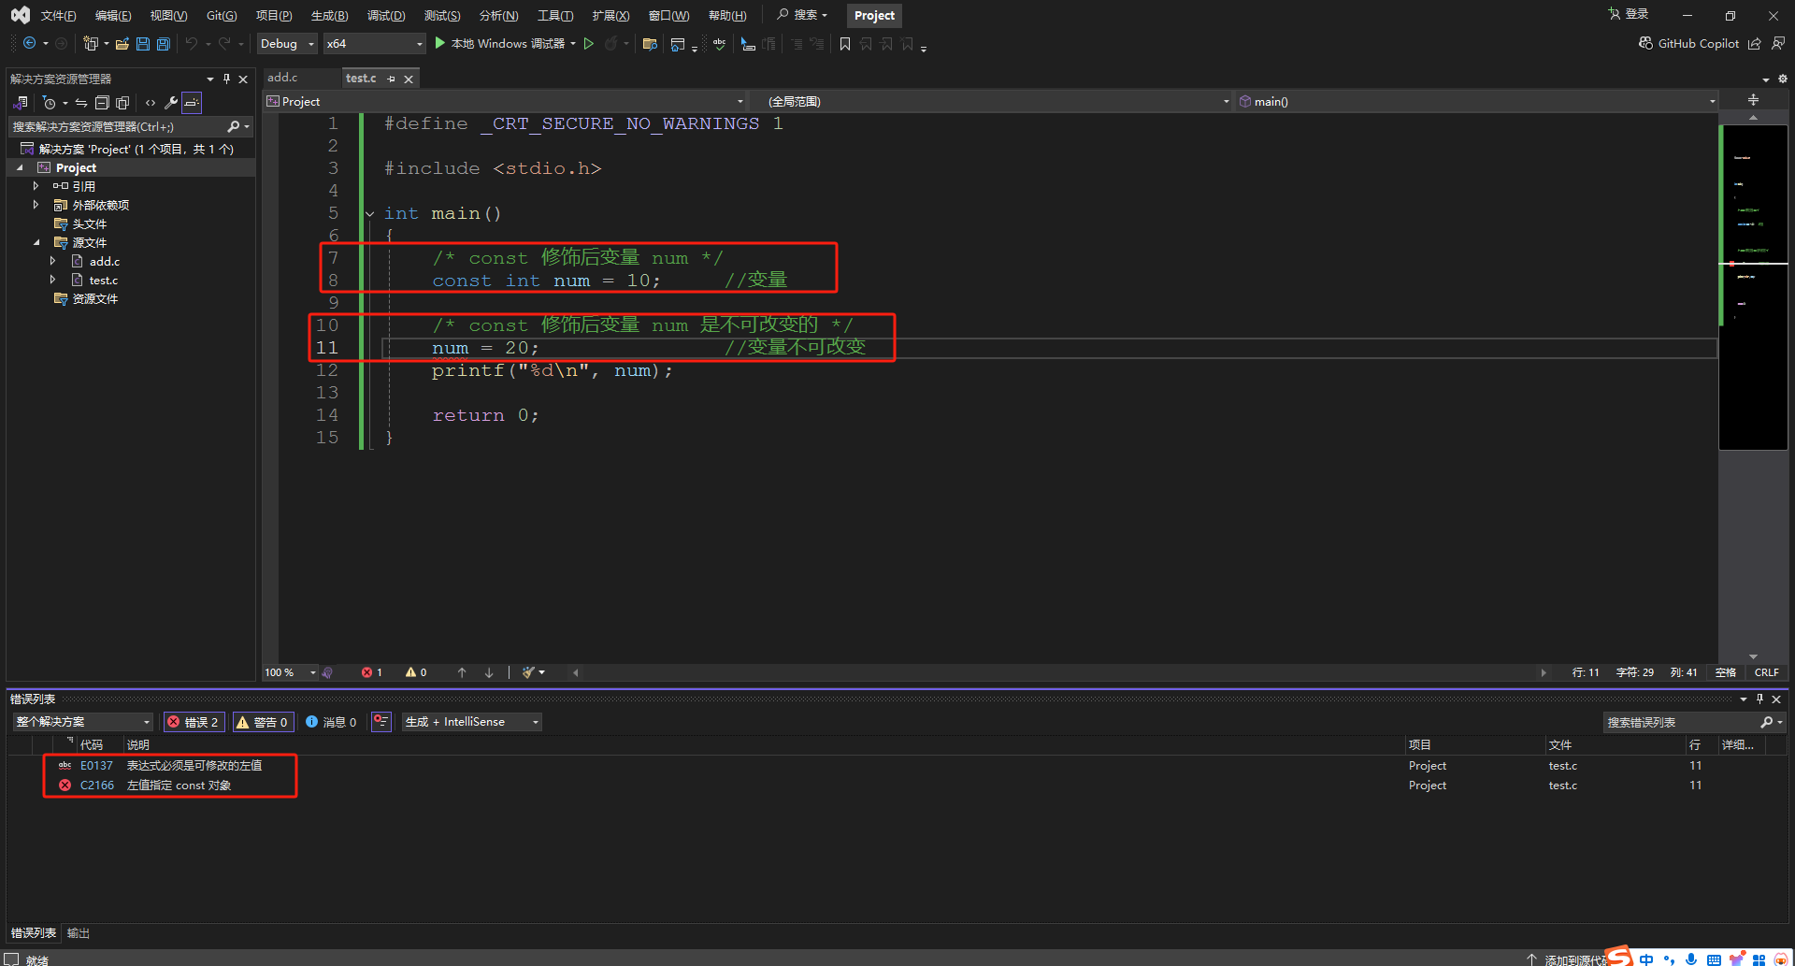Open the 整个解决方案 scope dropdown
Screen dimensions: 1795x966
(x=82, y=722)
